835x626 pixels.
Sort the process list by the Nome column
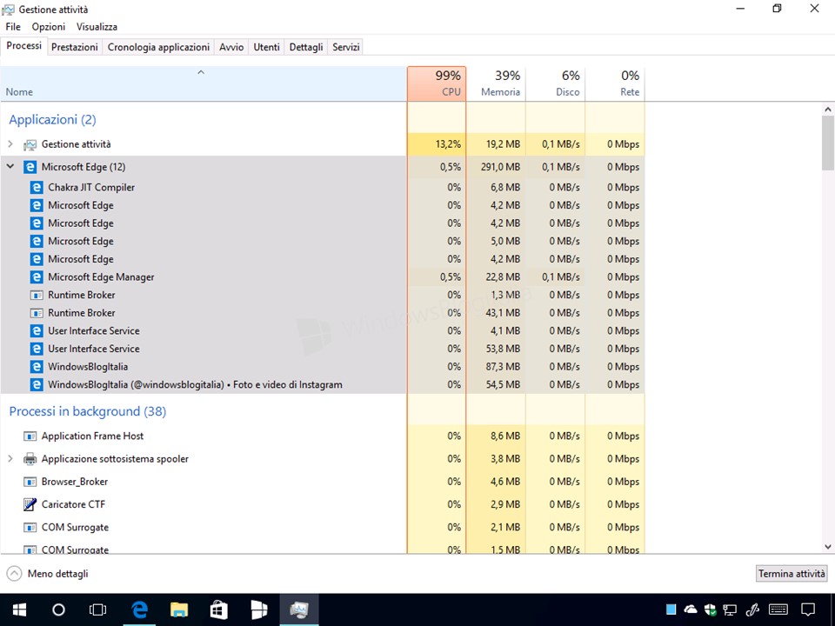click(204, 84)
